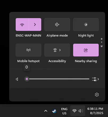Viewport: 108px width, 117px height.
Task: Open settings via the gear icon
Action: coord(97,95)
